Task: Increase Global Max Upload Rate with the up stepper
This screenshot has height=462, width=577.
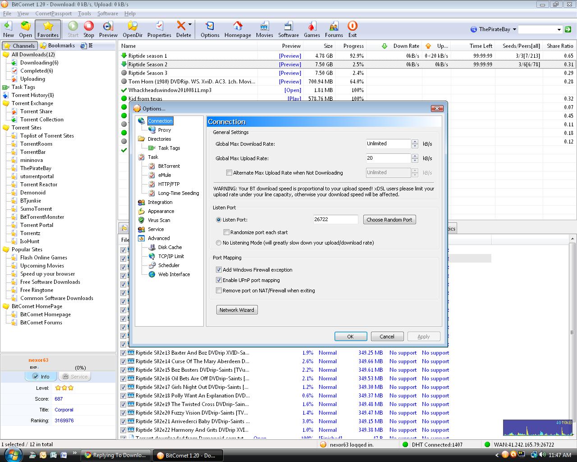Action: pyautogui.click(x=415, y=156)
